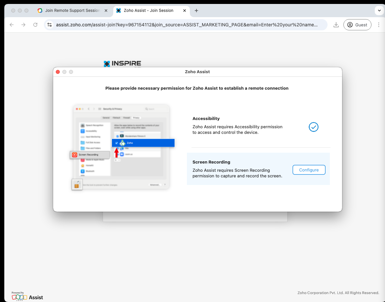385x302 pixels.
Task: Click the Powered by Zoho Assist logo
Action: coord(27,296)
